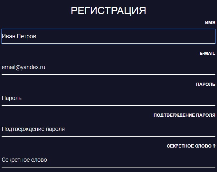Click the СЕКРЕТНОЕ СЛОВО label text
217x172 pixels.
(189, 146)
